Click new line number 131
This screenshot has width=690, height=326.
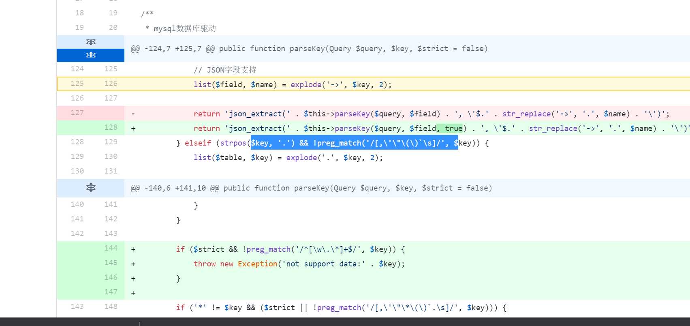coord(111,171)
